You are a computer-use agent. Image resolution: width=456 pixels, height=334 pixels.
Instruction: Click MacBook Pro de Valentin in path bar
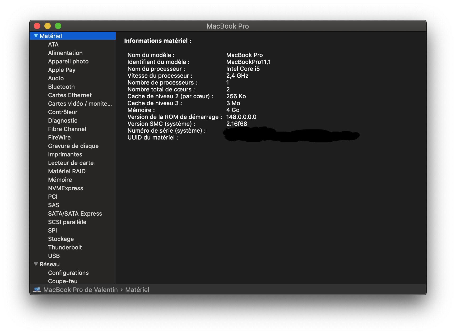81,290
